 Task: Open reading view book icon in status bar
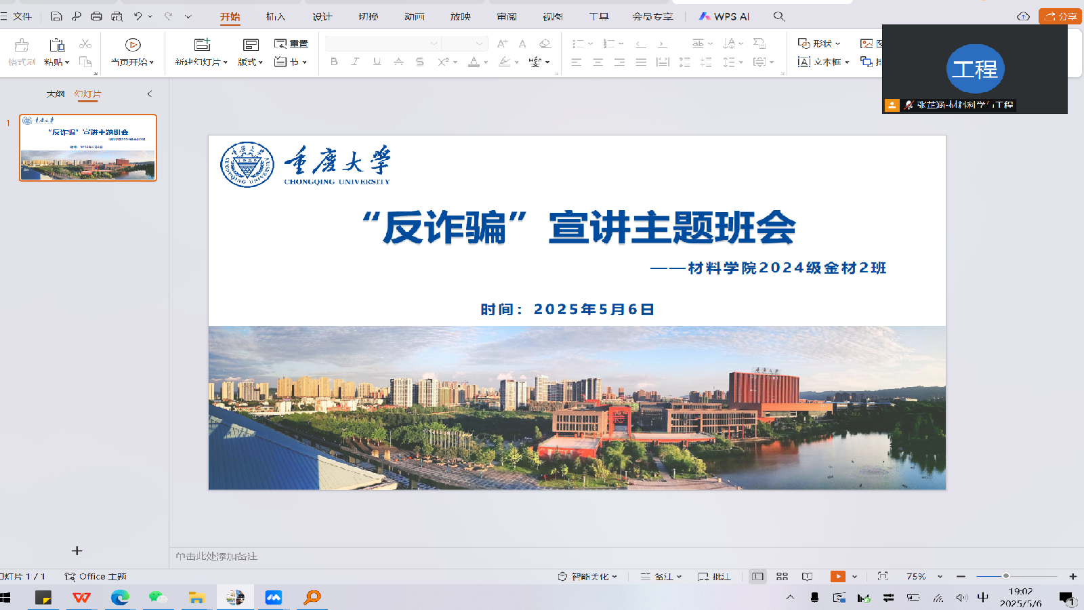[x=807, y=576]
